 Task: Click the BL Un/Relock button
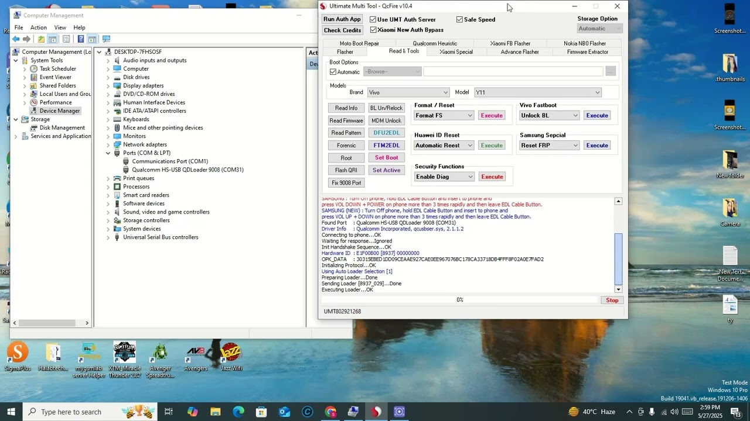[386, 108]
